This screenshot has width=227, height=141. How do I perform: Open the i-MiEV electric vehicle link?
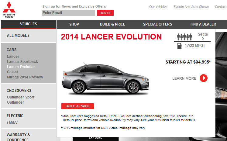[12, 122]
